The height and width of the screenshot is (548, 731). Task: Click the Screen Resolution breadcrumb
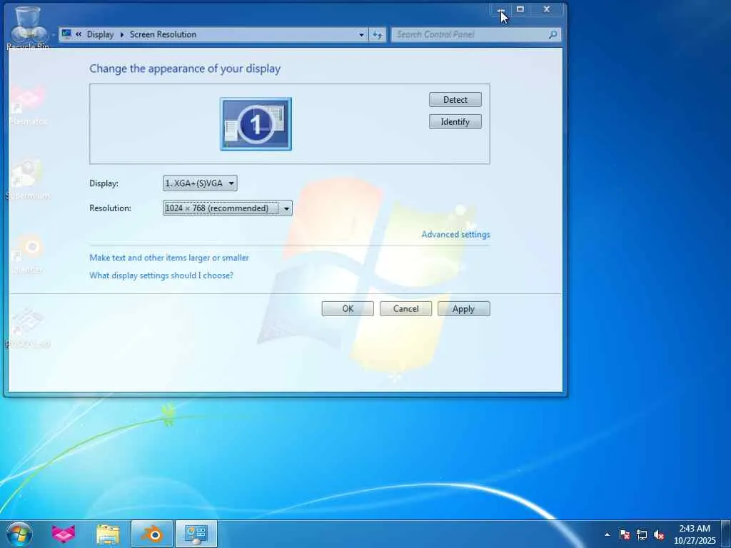point(163,34)
